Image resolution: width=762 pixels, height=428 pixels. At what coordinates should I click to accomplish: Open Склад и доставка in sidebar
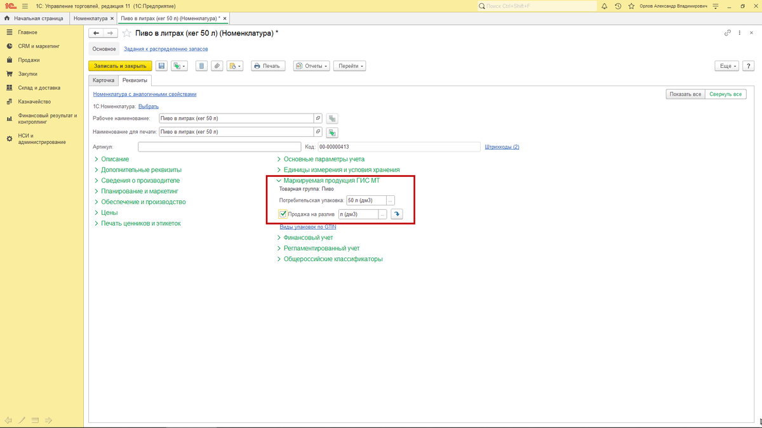click(x=39, y=88)
